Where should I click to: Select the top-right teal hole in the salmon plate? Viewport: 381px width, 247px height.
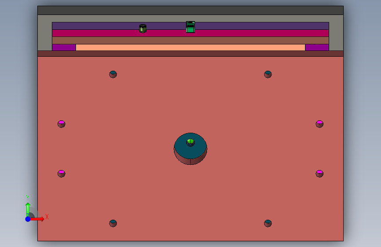coord(268,74)
